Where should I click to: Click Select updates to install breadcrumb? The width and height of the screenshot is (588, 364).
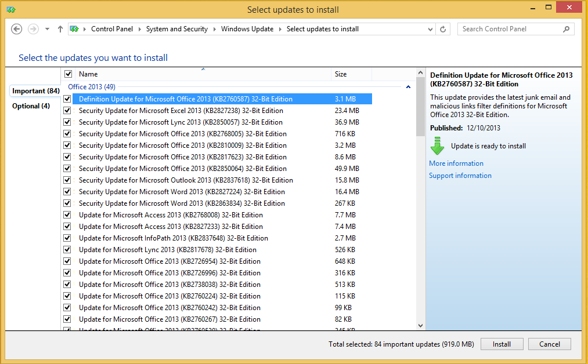[x=323, y=29]
